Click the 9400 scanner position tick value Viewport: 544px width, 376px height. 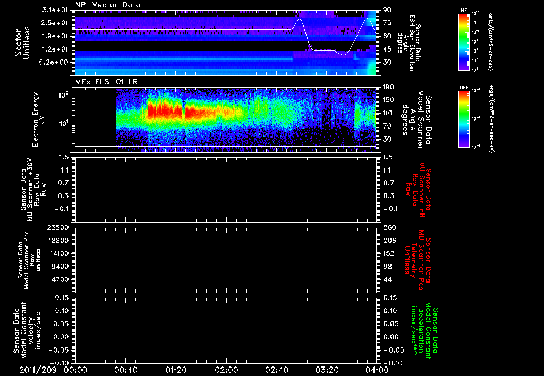tap(61, 267)
